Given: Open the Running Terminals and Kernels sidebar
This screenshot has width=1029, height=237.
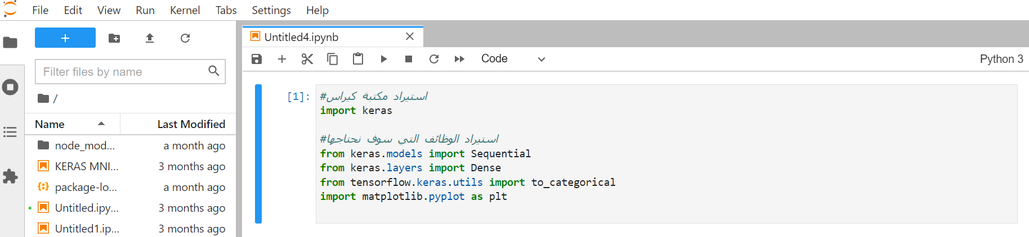Looking at the screenshot, I should 11,87.
